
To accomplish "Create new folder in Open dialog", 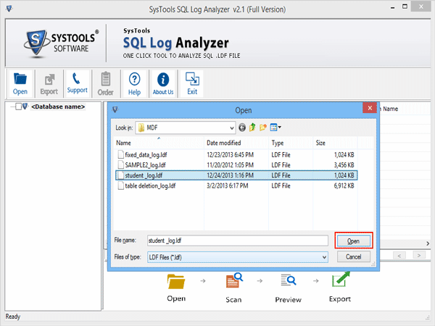I will pos(263,128).
